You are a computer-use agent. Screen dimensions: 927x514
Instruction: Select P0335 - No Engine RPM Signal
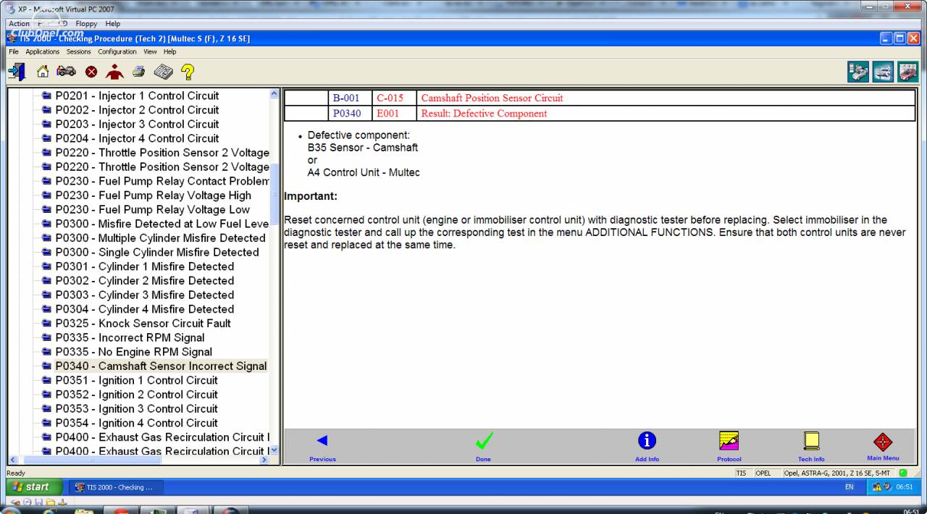134,352
